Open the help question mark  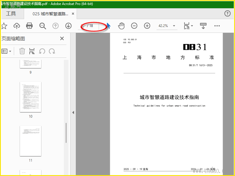click(x=227, y=13)
